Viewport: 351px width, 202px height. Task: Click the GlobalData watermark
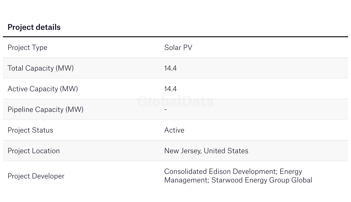point(175,102)
